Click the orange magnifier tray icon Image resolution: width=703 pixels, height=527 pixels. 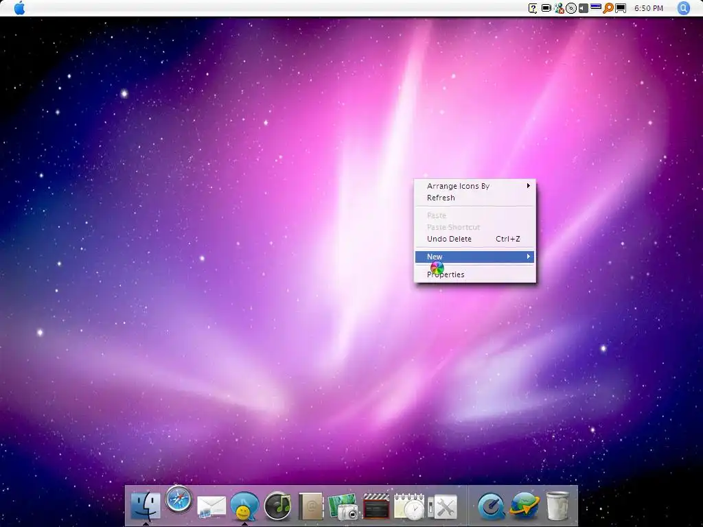(x=608, y=8)
